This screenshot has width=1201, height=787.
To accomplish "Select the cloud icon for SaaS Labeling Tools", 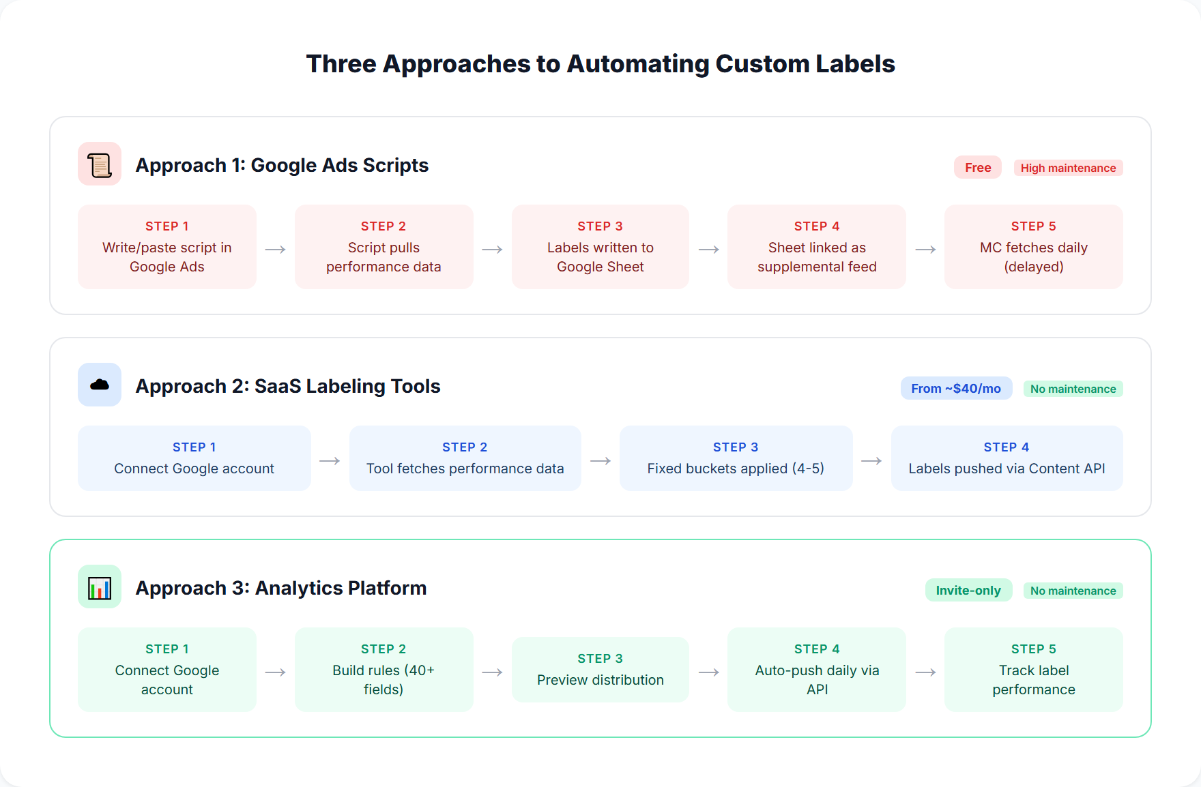I will (x=99, y=385).
